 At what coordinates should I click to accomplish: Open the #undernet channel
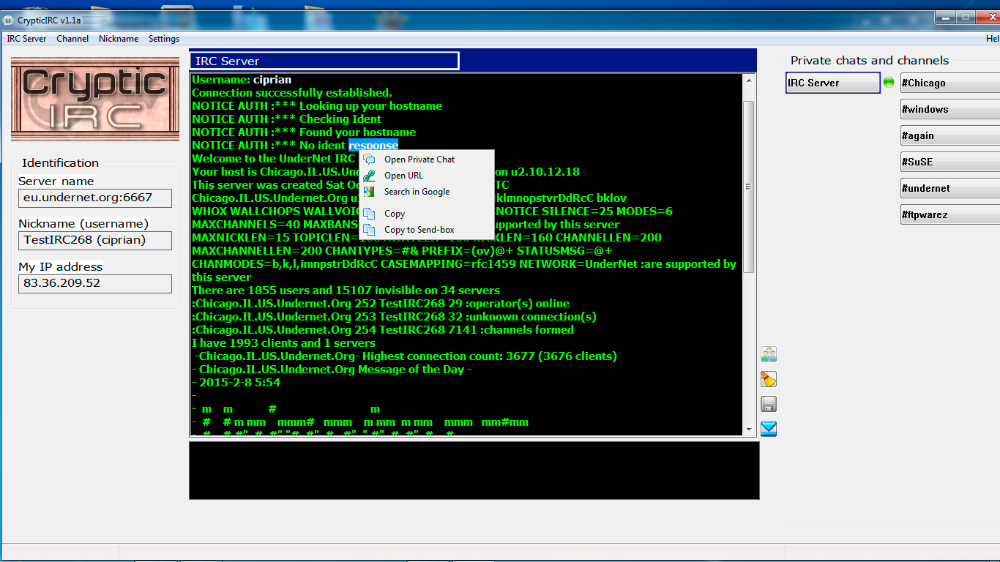point(950,188)
